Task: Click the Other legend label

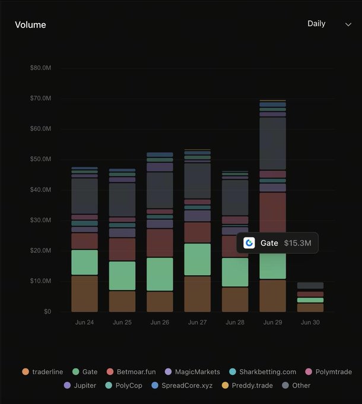Action: pyautogui.click(x=301, y=386)
